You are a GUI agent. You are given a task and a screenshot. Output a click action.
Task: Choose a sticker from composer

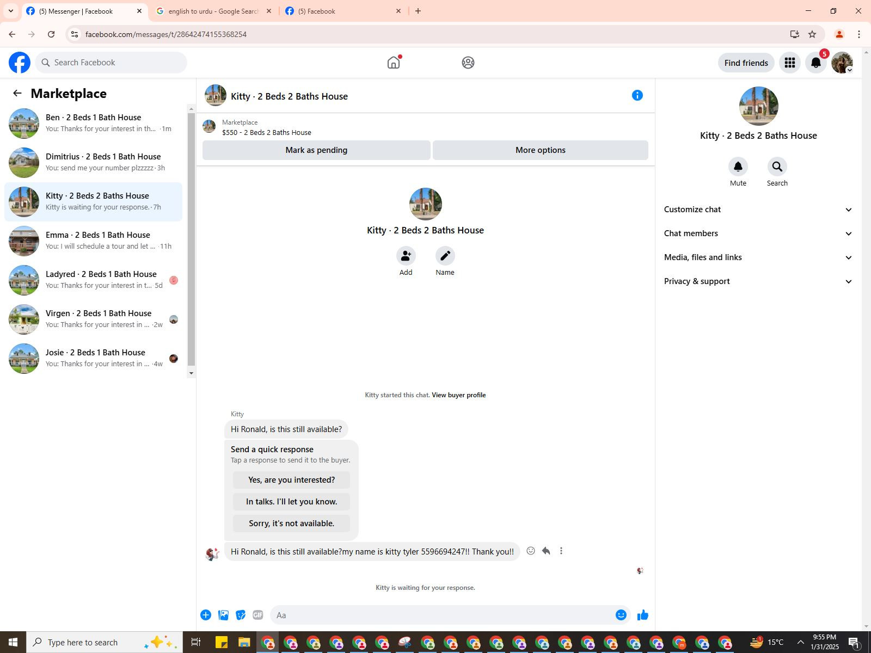(x=241, y=615)
